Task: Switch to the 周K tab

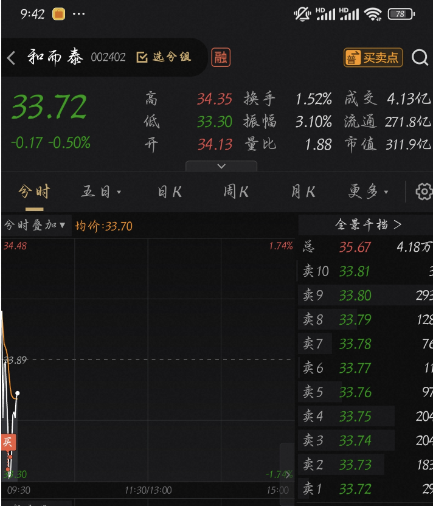Action: point(236,192)
